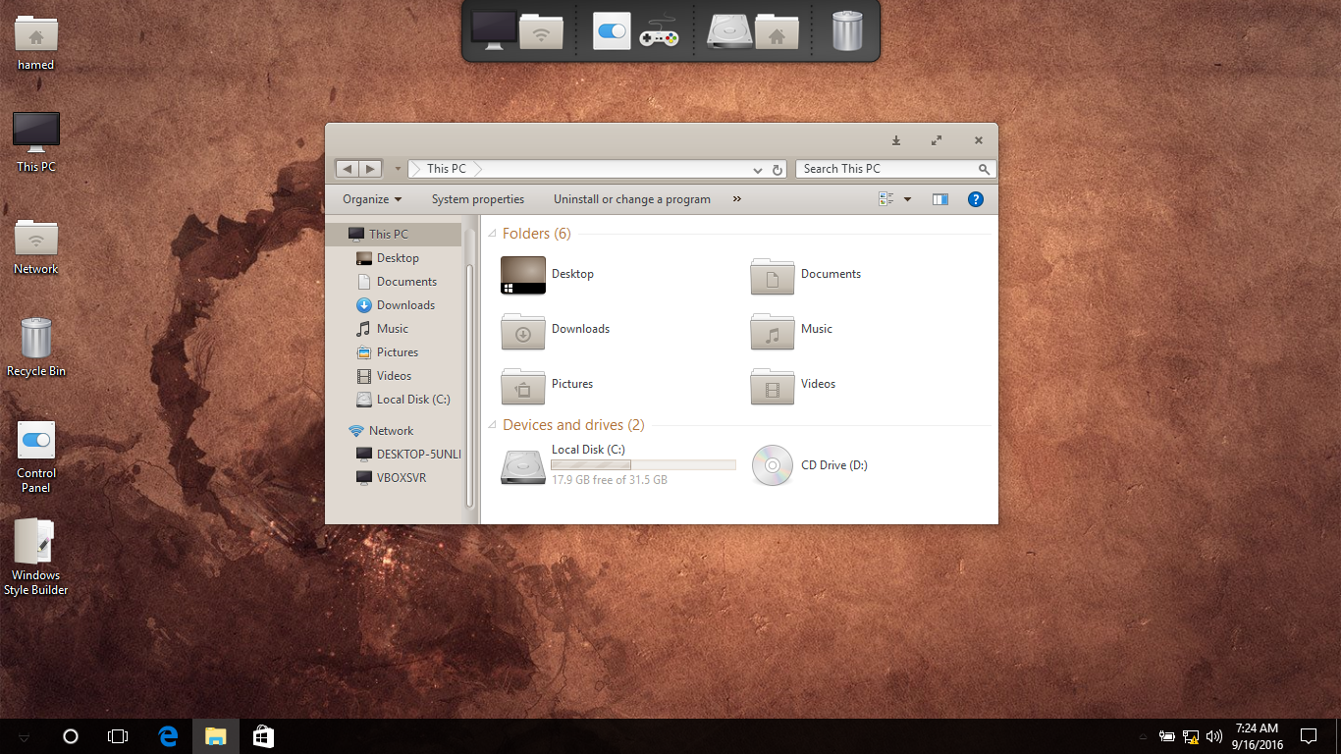Click Uninstall or change a program
The image size is (1341, 754).
[631, 199]
